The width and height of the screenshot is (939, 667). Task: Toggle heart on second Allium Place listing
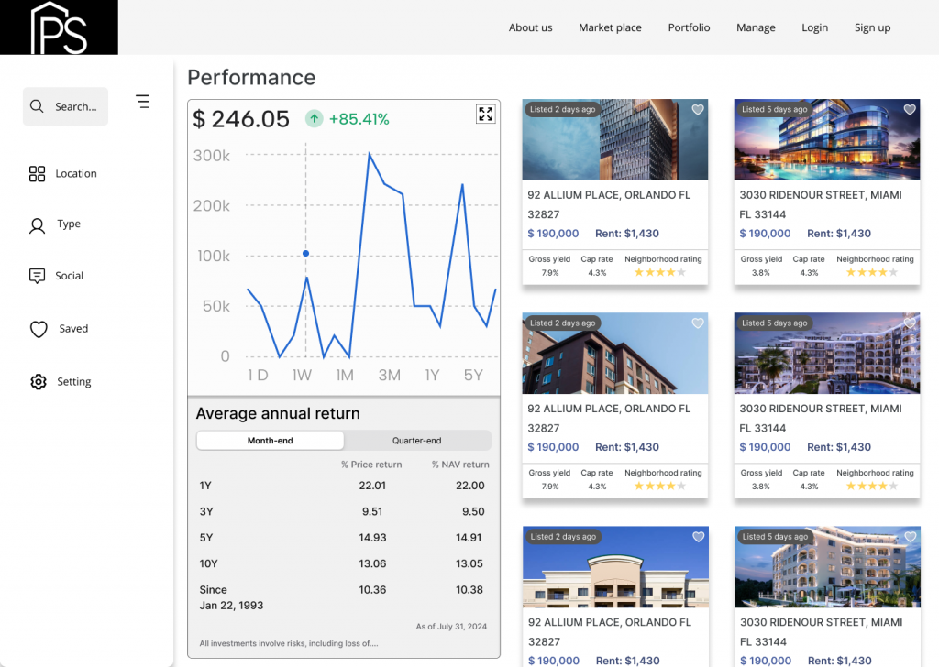(x=697, y=323)
